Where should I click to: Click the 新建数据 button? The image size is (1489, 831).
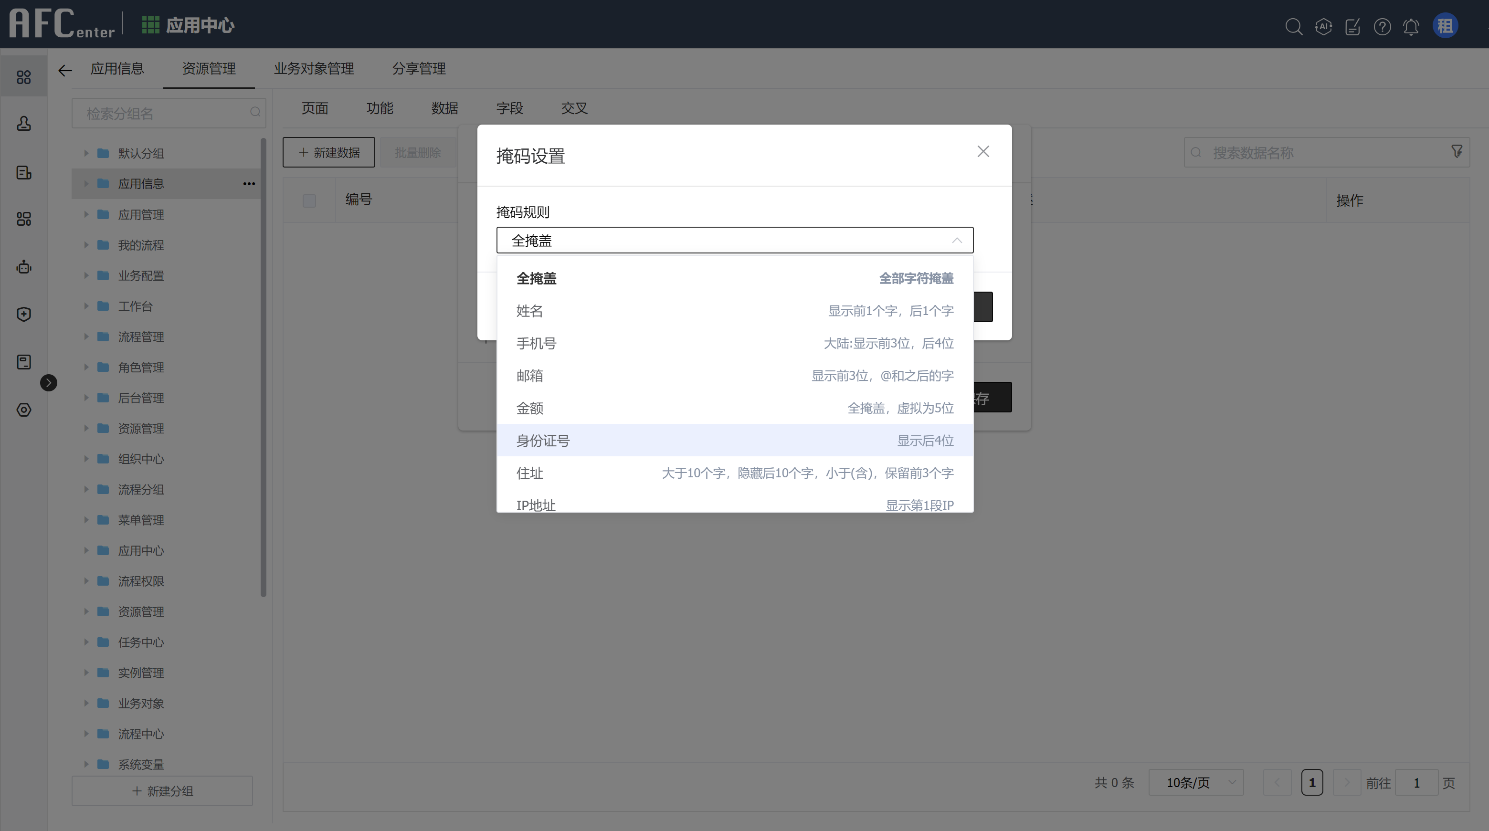[328, 152]
